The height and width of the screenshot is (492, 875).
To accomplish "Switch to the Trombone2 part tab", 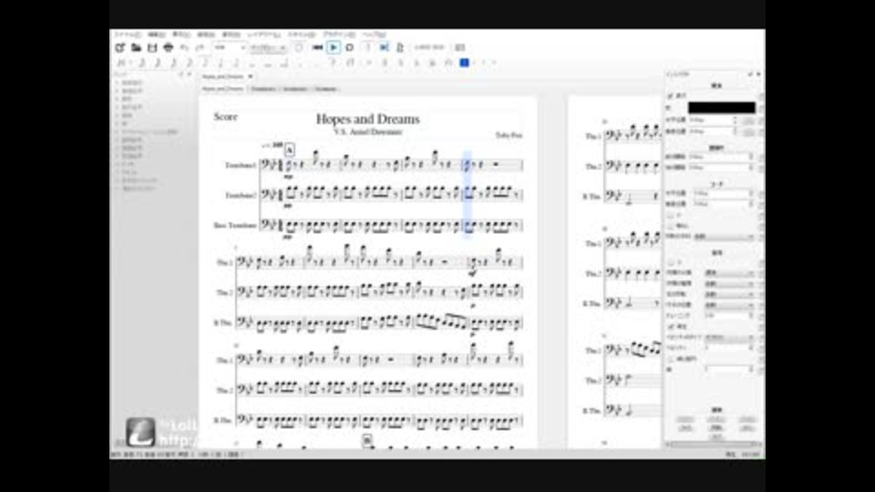I will click(294, 88).
